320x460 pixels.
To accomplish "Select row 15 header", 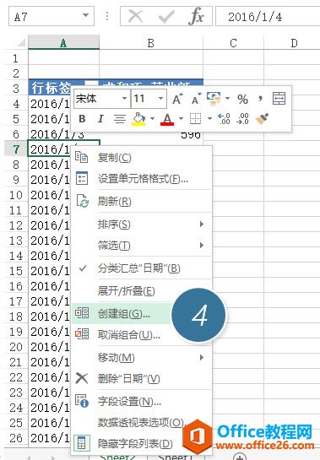I will click(16, 271).
